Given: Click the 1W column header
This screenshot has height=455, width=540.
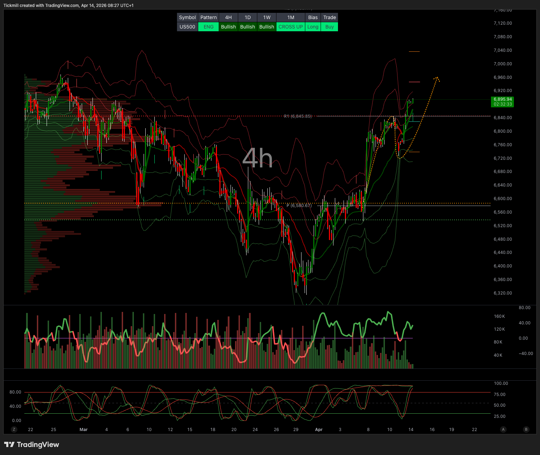Looking at the screenshot, I should coord(267,17).
